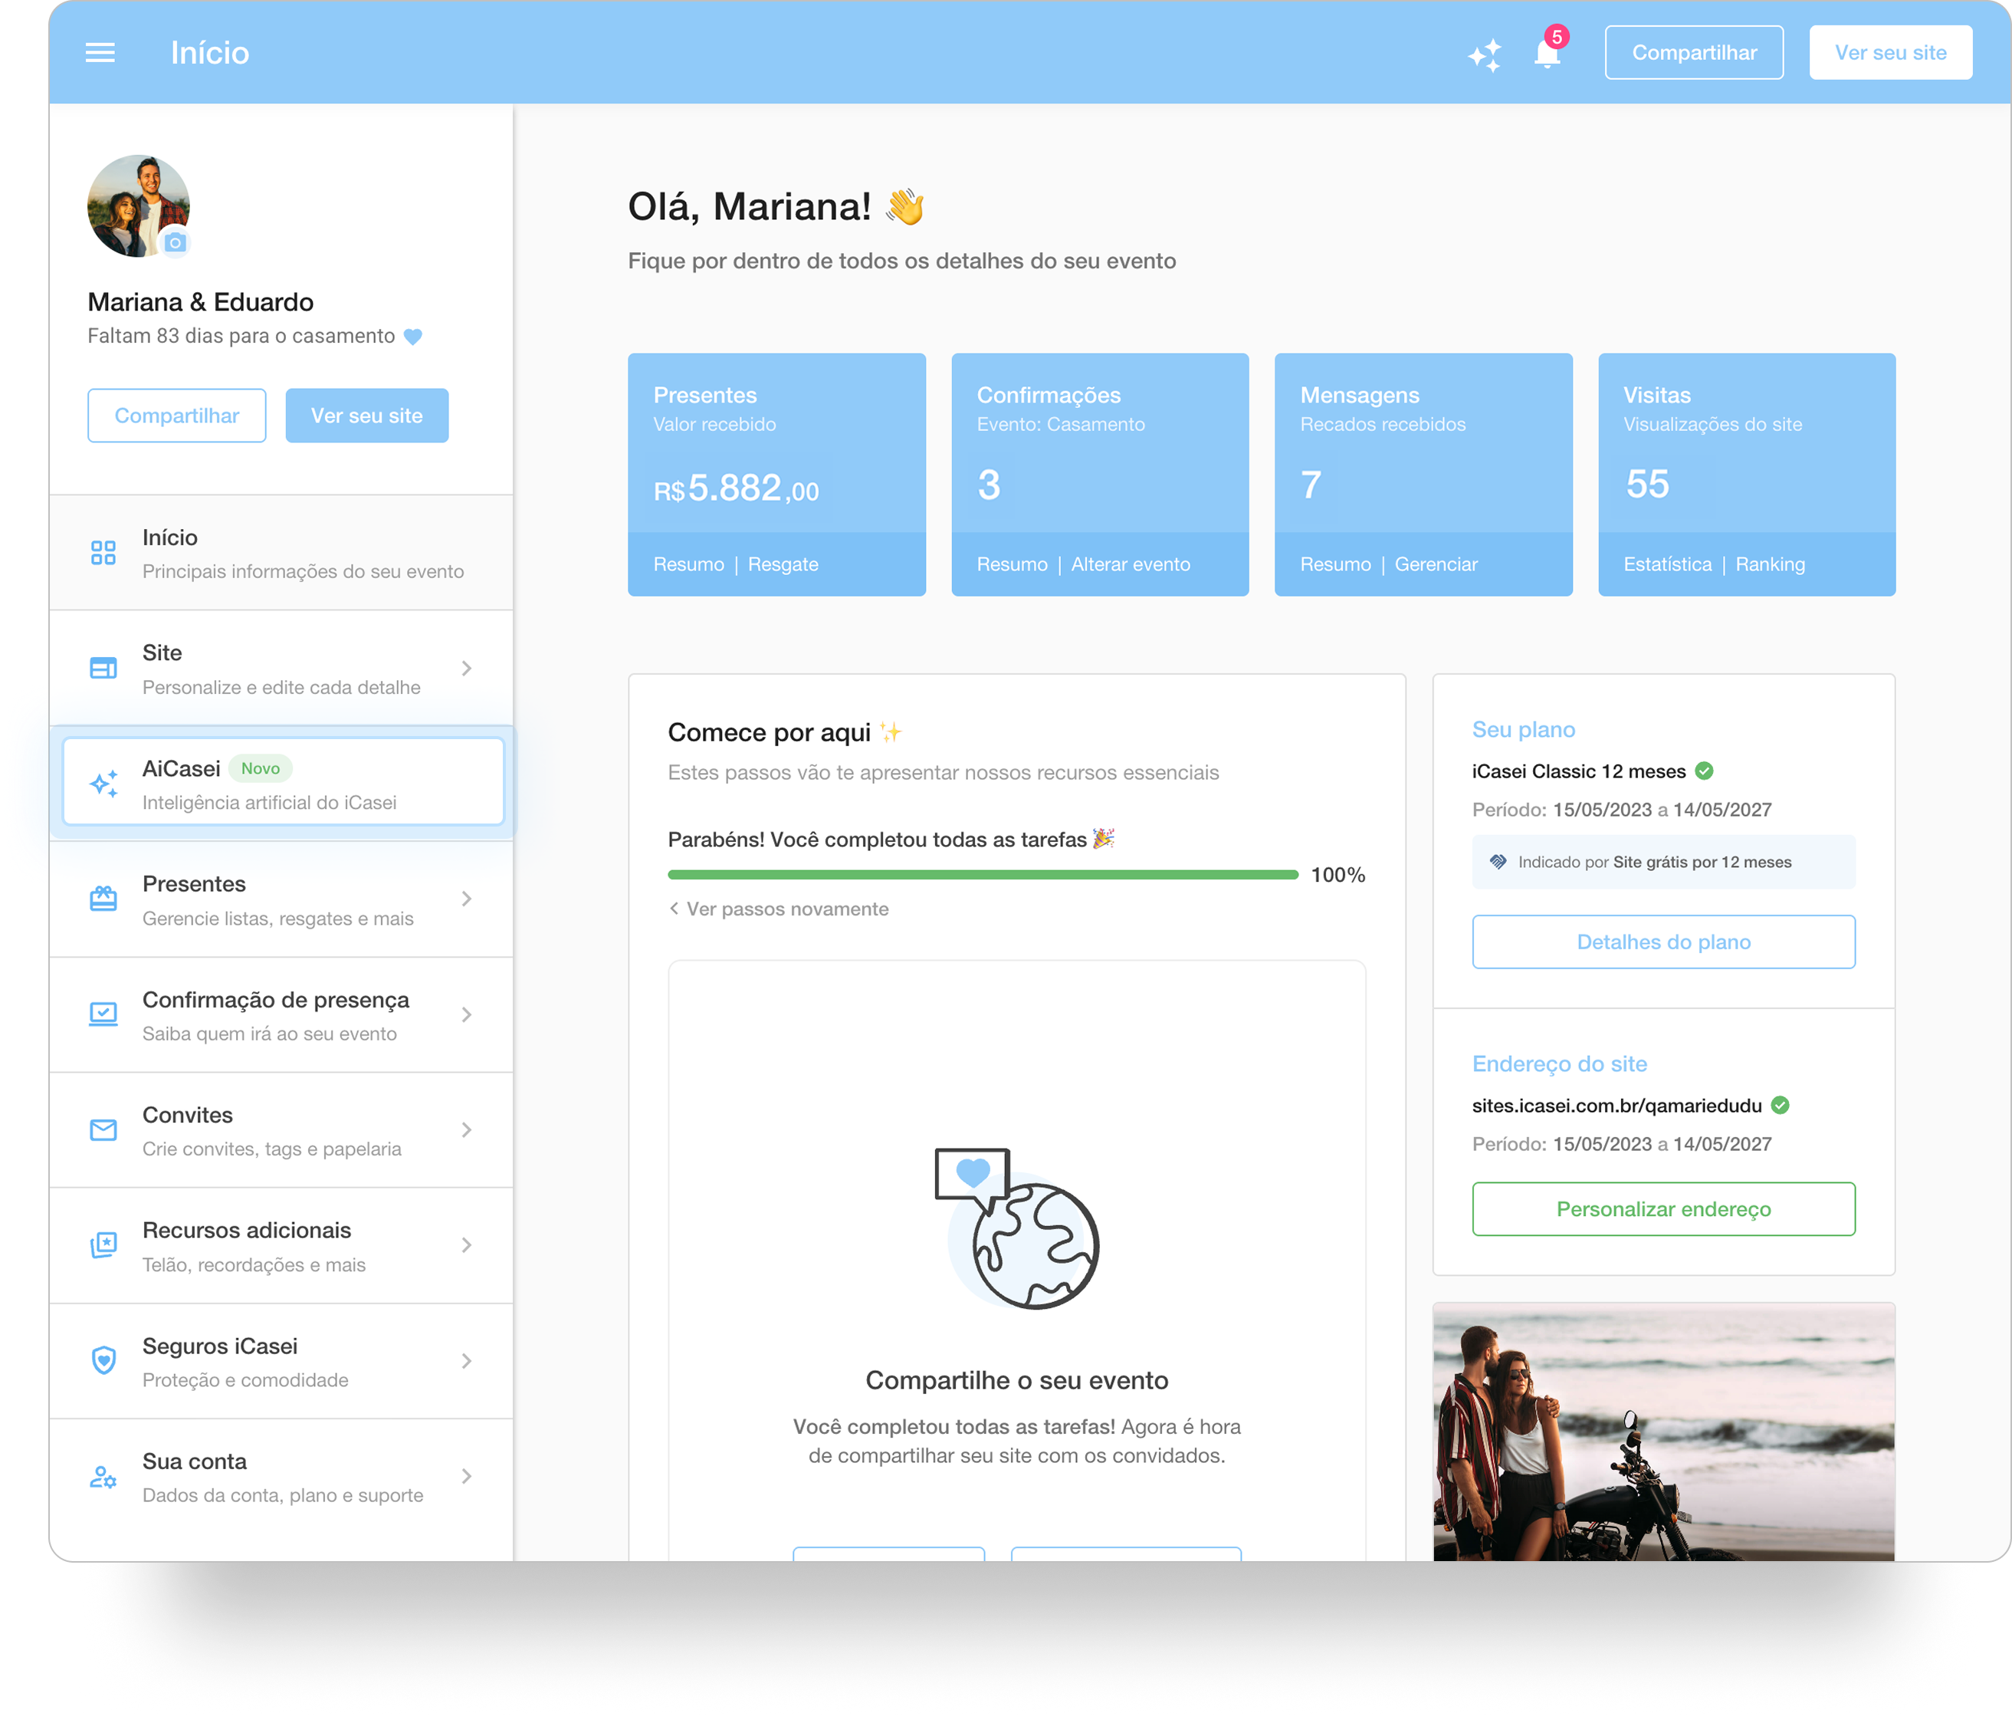Open Ranking link in Visitas card
Screen dimensions: 2012x1716
coord(1769,564)
